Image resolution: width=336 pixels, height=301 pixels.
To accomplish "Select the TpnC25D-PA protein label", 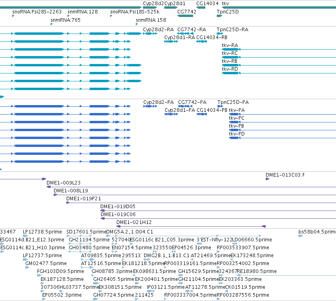I will click(x=233, y=102).
